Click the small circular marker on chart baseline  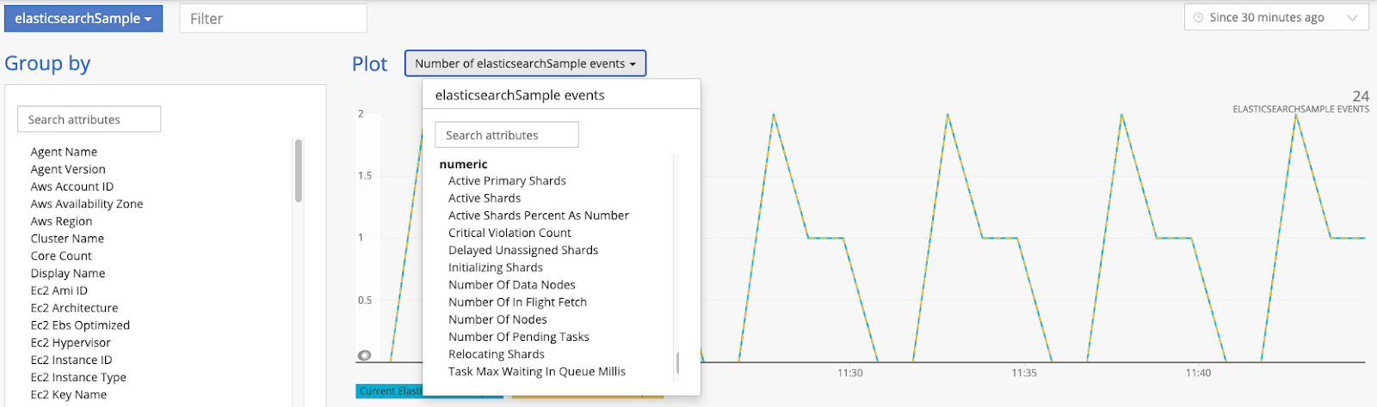[x=365, y=355]
